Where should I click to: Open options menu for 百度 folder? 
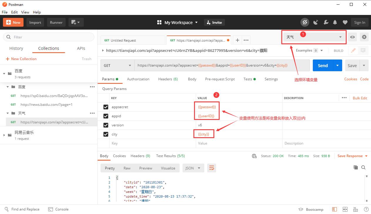coord(92,87)
